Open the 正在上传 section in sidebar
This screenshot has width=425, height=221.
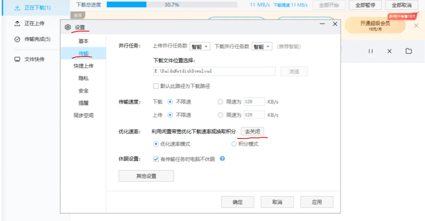point(33,23)
